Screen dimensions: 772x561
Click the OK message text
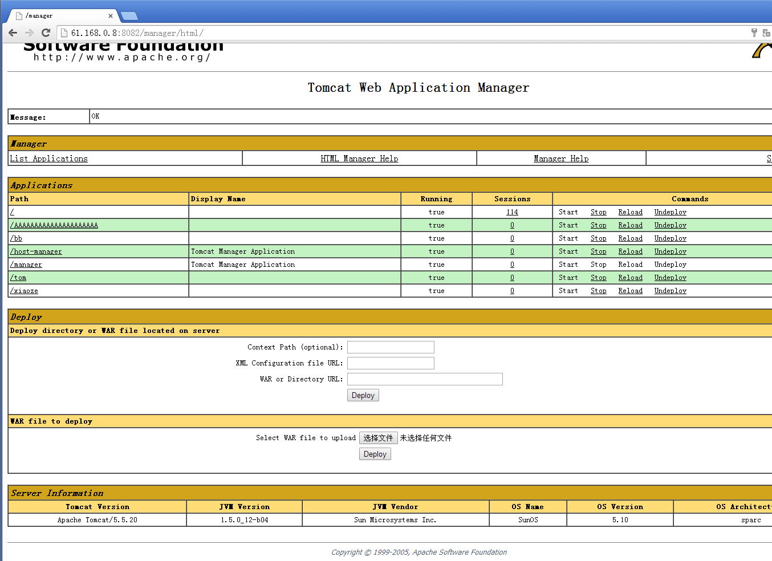pos(95,116)
